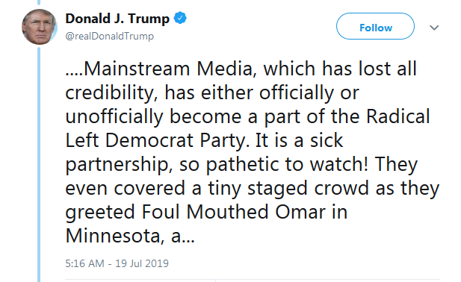
Task: Follow this account with the Follow button
Action: (x=375, y=26)
